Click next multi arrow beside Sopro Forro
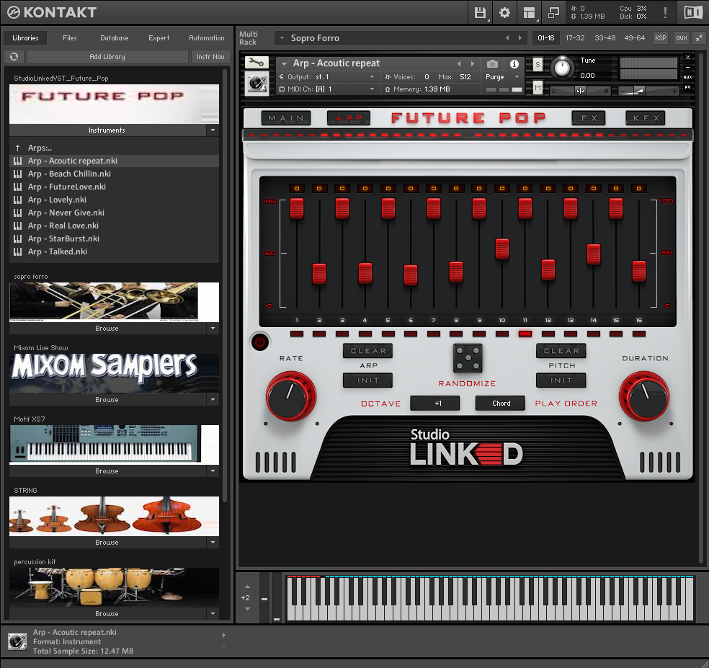 coord(520,38)
